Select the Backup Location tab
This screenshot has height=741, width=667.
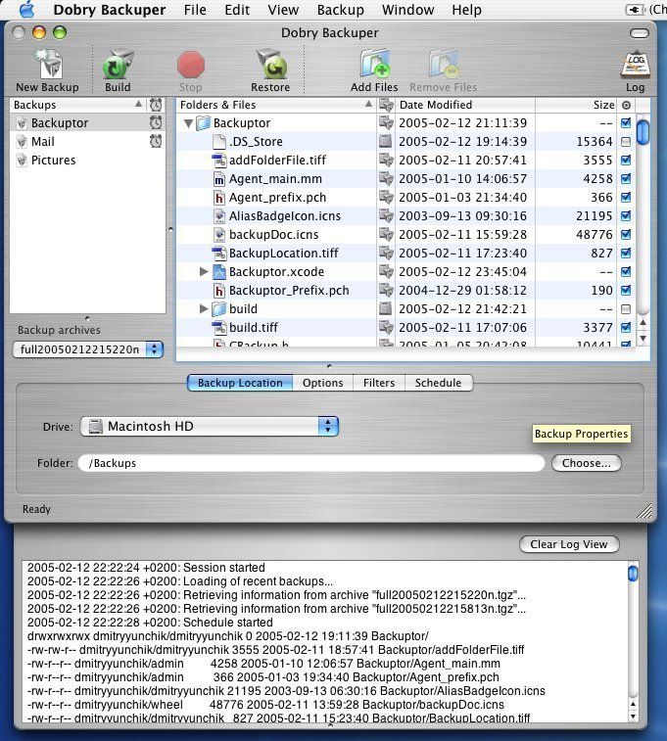pos(240,383)
